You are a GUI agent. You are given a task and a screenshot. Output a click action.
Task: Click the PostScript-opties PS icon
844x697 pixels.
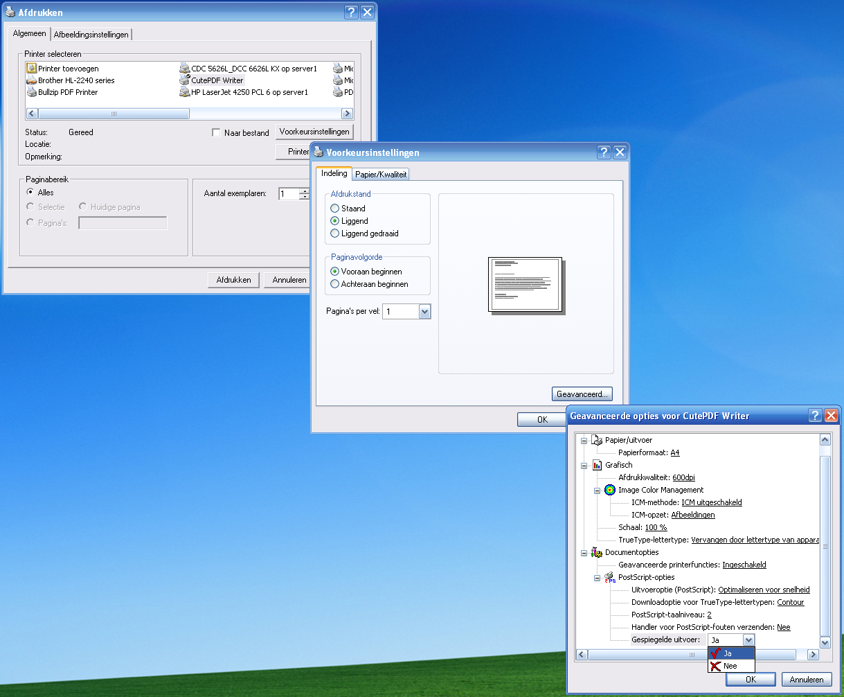point(610,577)
